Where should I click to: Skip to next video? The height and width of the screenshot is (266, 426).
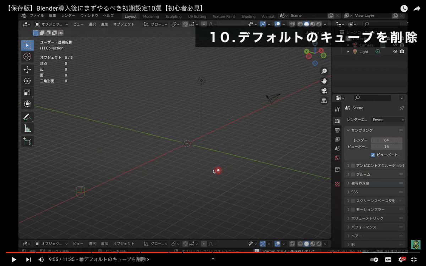click(x=28, y=260)
